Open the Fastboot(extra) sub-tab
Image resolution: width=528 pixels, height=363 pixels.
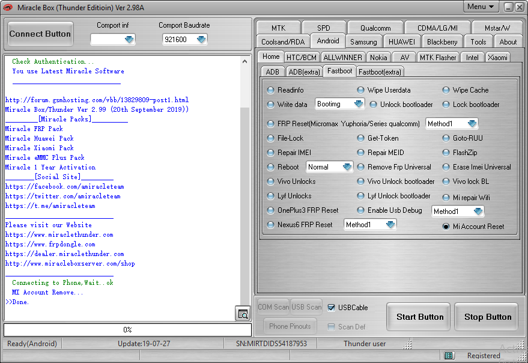380,72
